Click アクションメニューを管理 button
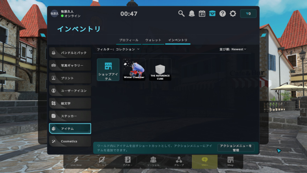Screen dimensions: 307x173 click(x=236, y=148)
